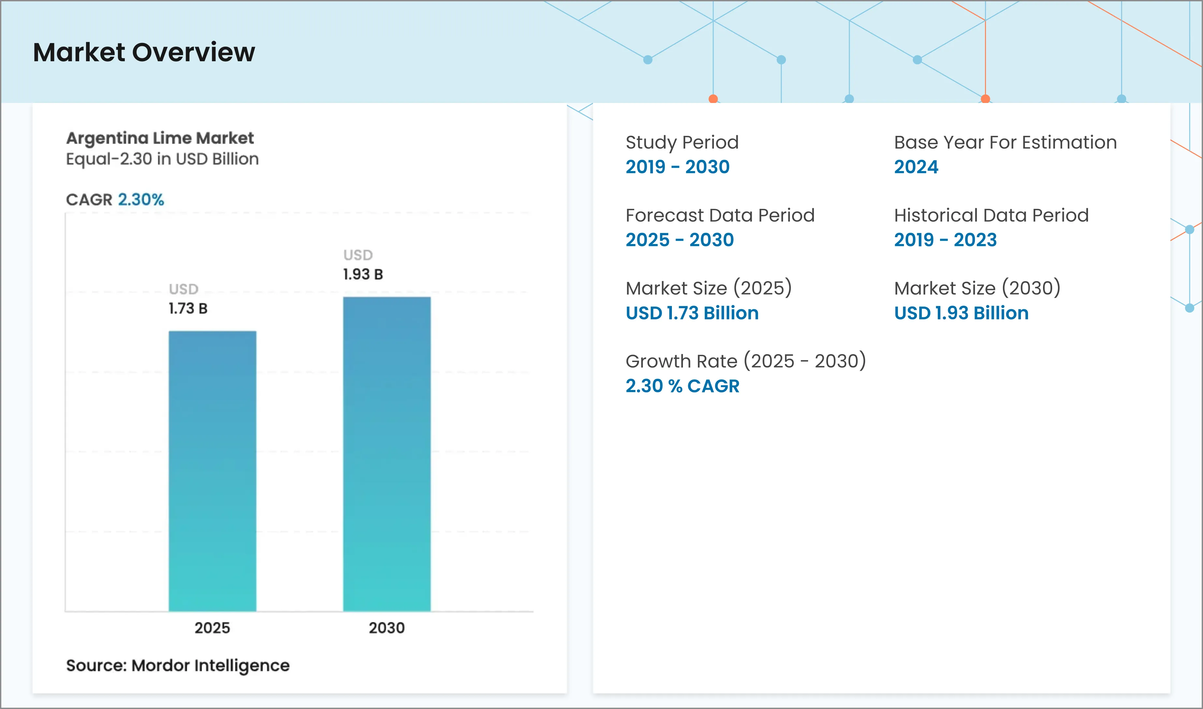Click the Base Year value 2024
Image resolution: width=1203 pixels, height=709 pixels.
click(916, 167)
